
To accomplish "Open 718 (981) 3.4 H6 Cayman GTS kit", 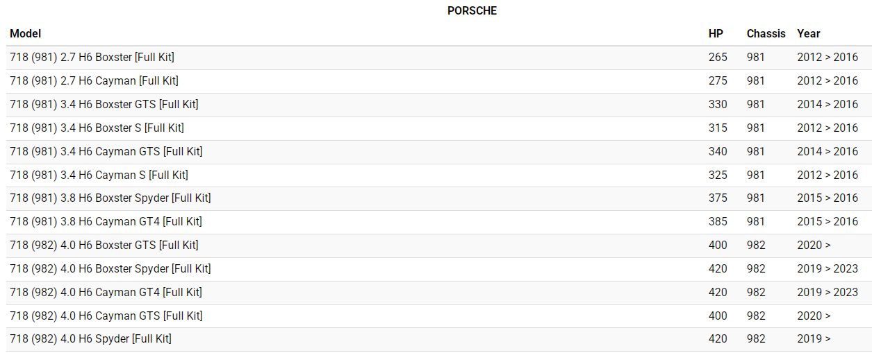I will click(106, 151).
